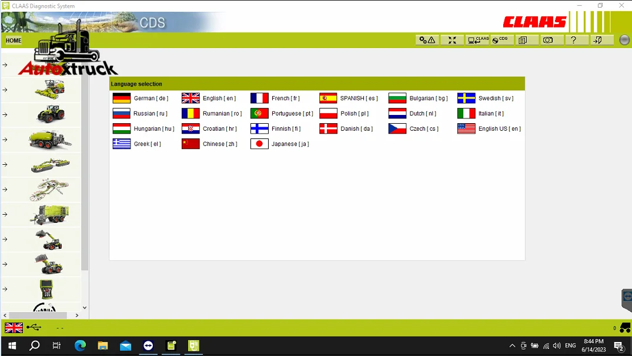Viewport: 632px width, 356px height.
Task: Click the German flag icon
Action: click(x=122, y=98)
